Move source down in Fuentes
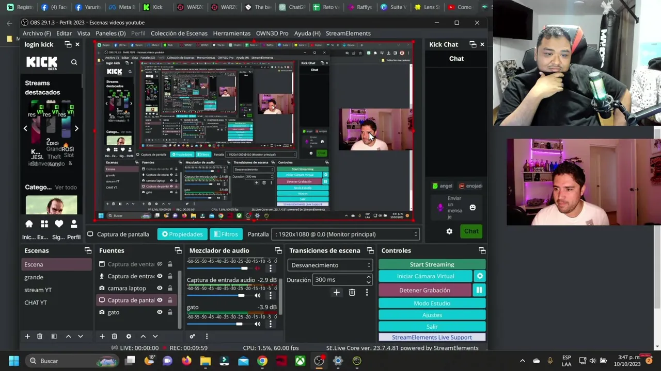Image resolution: width=661 pixels, height=371 pixels. point(155,336)
